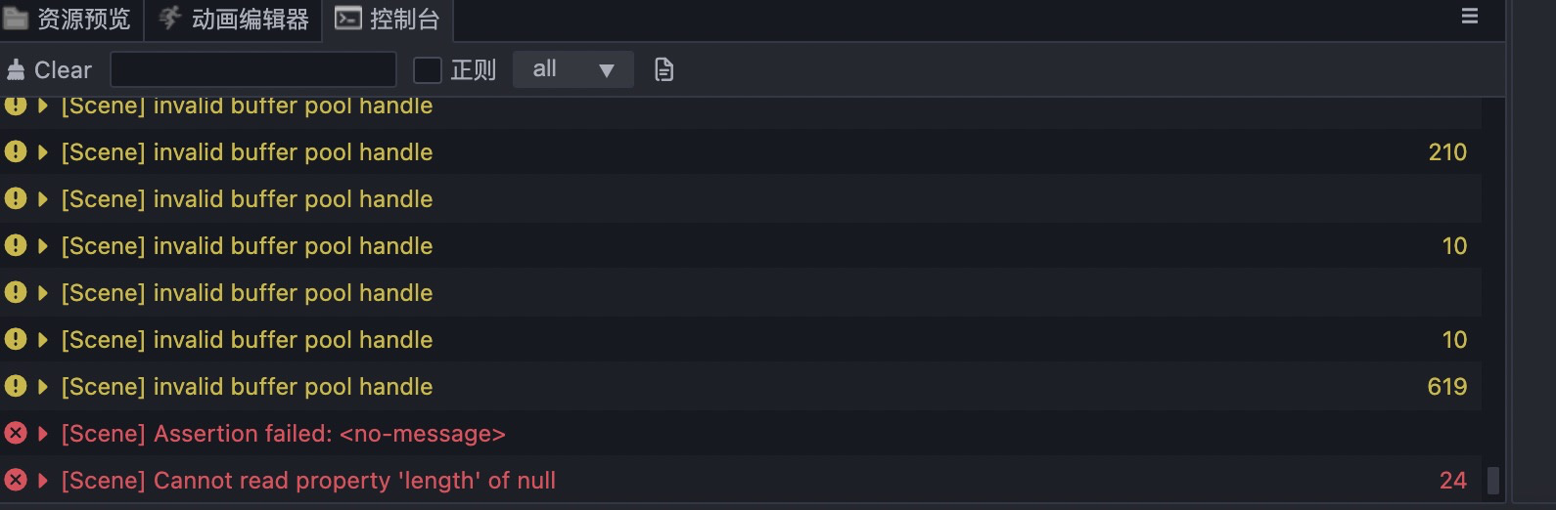Open the 'all' log type dropdown
The width and height of the screenshot is (1556, 510).
[572, 70]
